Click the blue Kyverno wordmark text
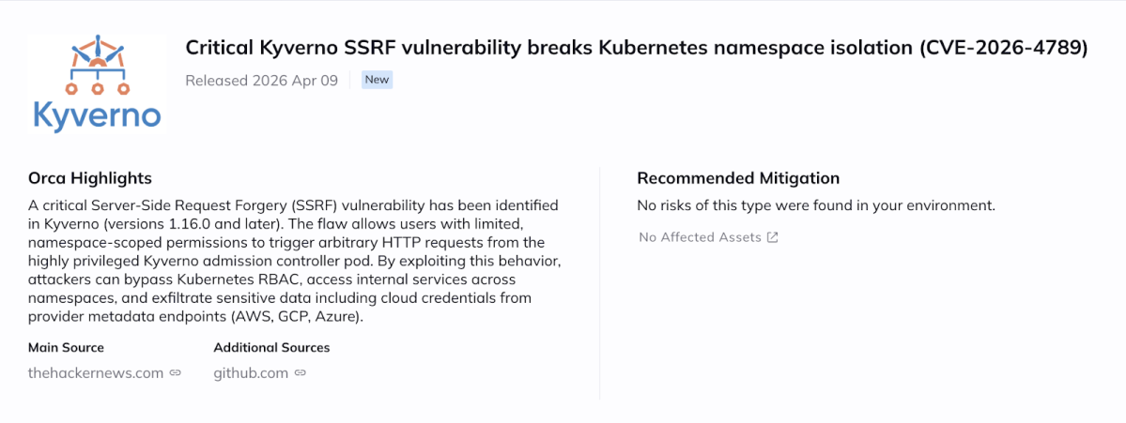Image resolution: width=1126 pixels, height=423 pixels. (97, 115)
